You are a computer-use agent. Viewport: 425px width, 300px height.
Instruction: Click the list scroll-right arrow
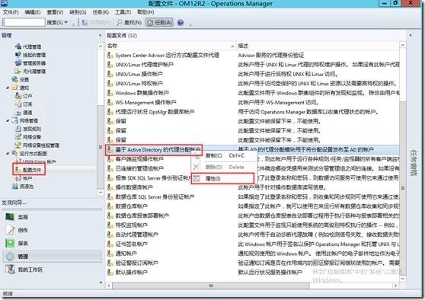tap(396, 286)
